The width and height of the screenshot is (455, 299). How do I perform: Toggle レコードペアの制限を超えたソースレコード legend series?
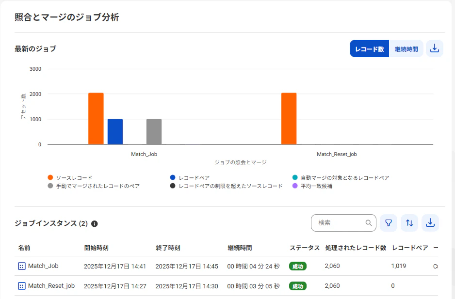[x=227, y=186]
